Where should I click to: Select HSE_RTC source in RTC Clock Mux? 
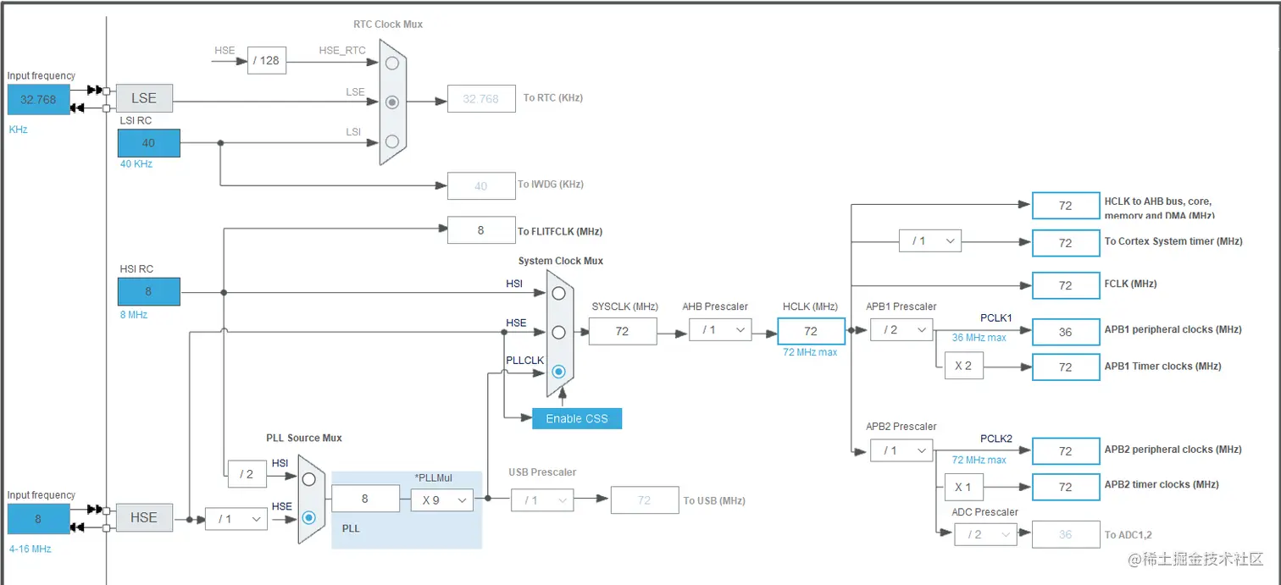391,63
